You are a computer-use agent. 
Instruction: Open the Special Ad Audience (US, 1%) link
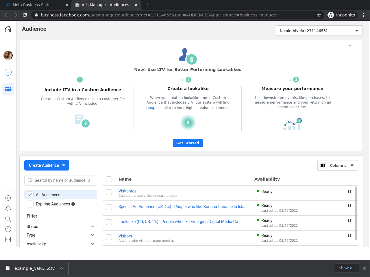(181, 207)
